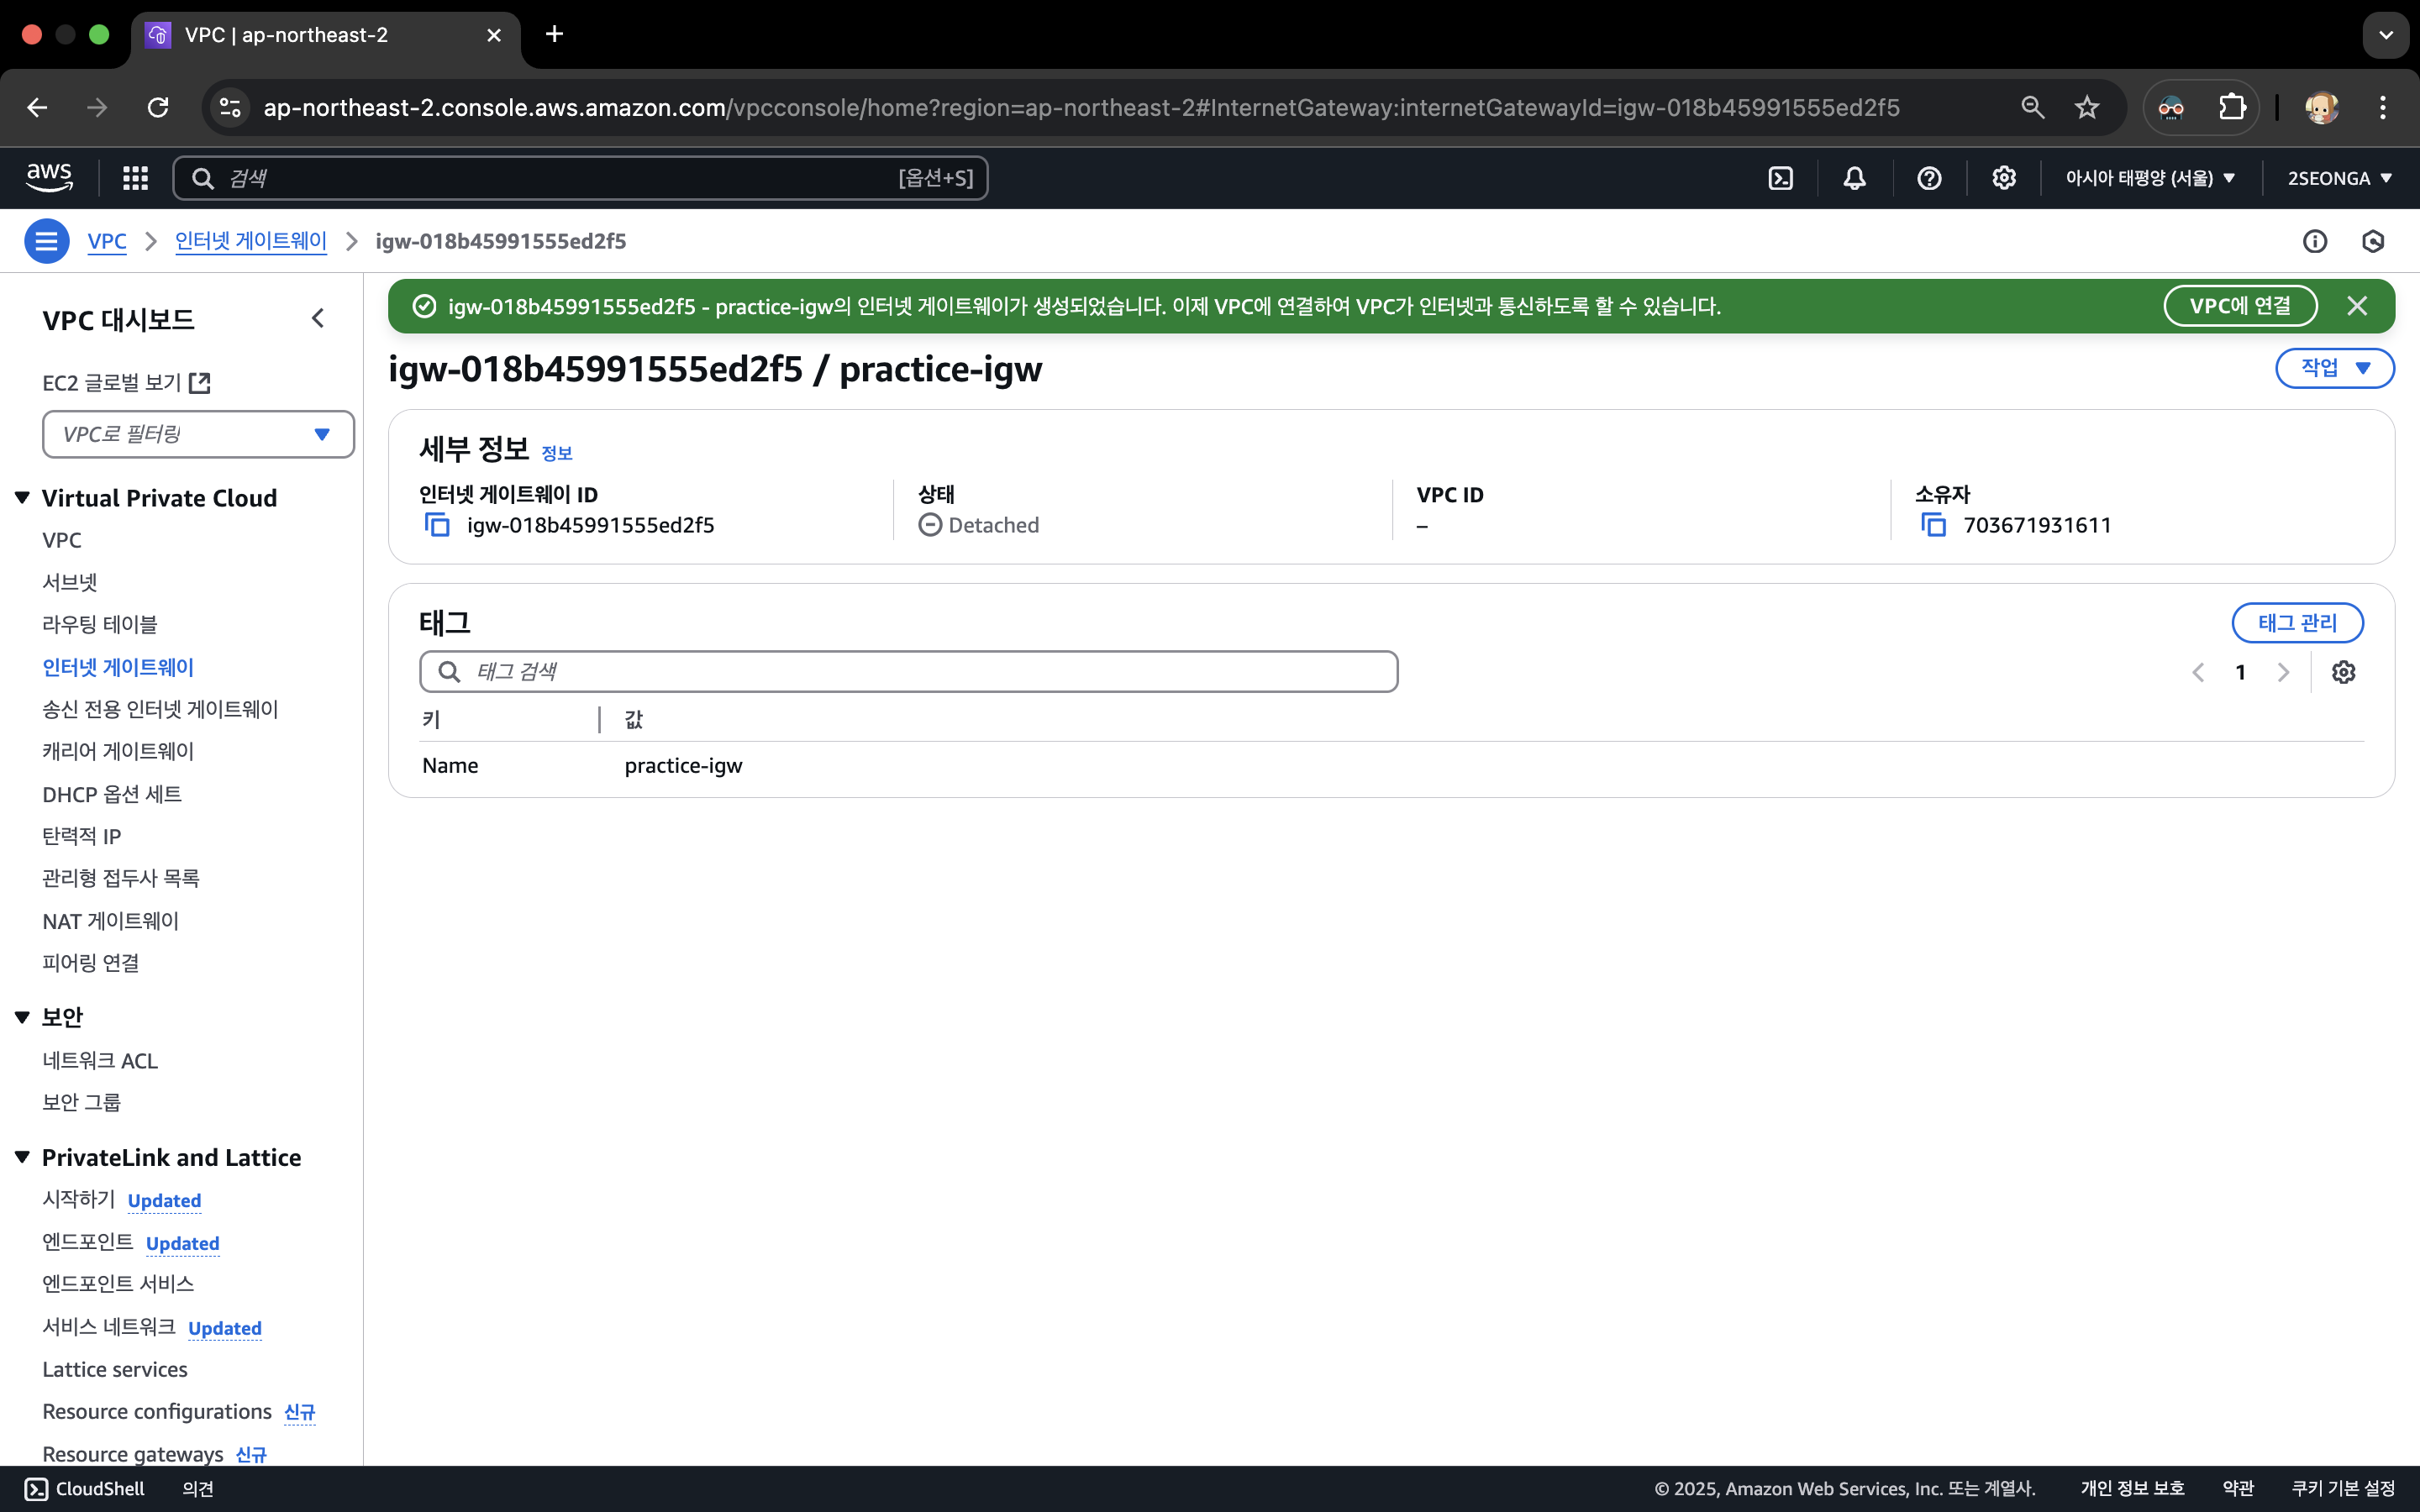Click the info panel icon near breadcrumb
Viewport: 2420px width, 1512px height.
pyautogui.click(x=2314, y=241)
